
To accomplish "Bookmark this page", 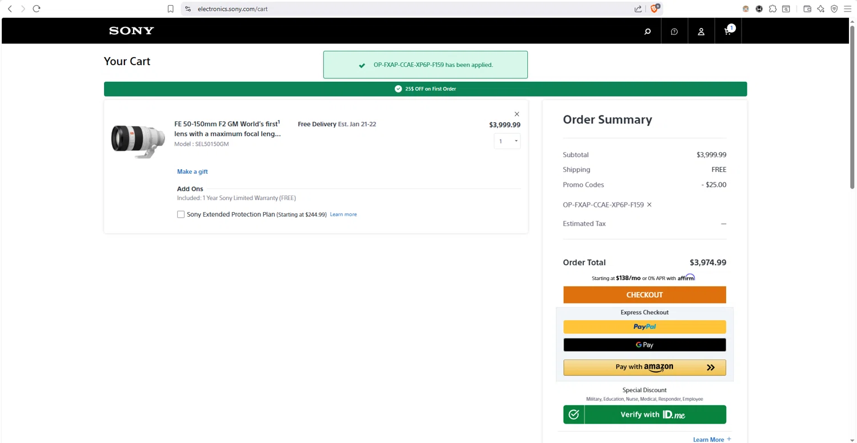I will point(170,9).
